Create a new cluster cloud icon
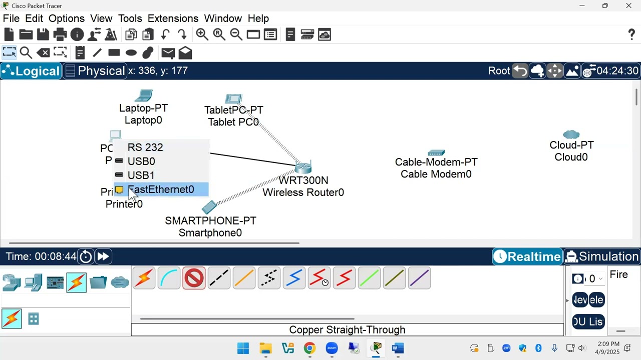 point(537,71)
